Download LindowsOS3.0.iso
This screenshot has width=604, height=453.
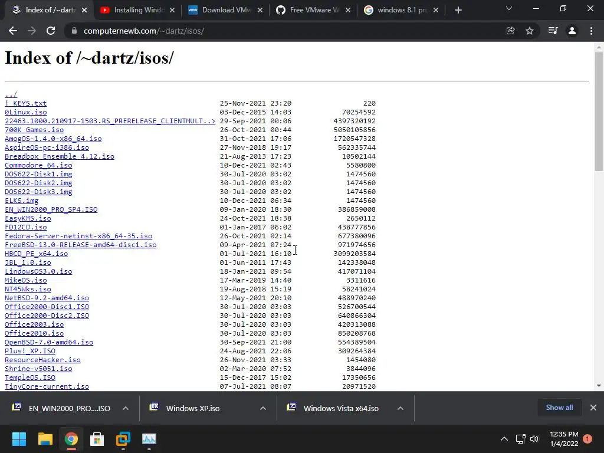tap(38, 271)
